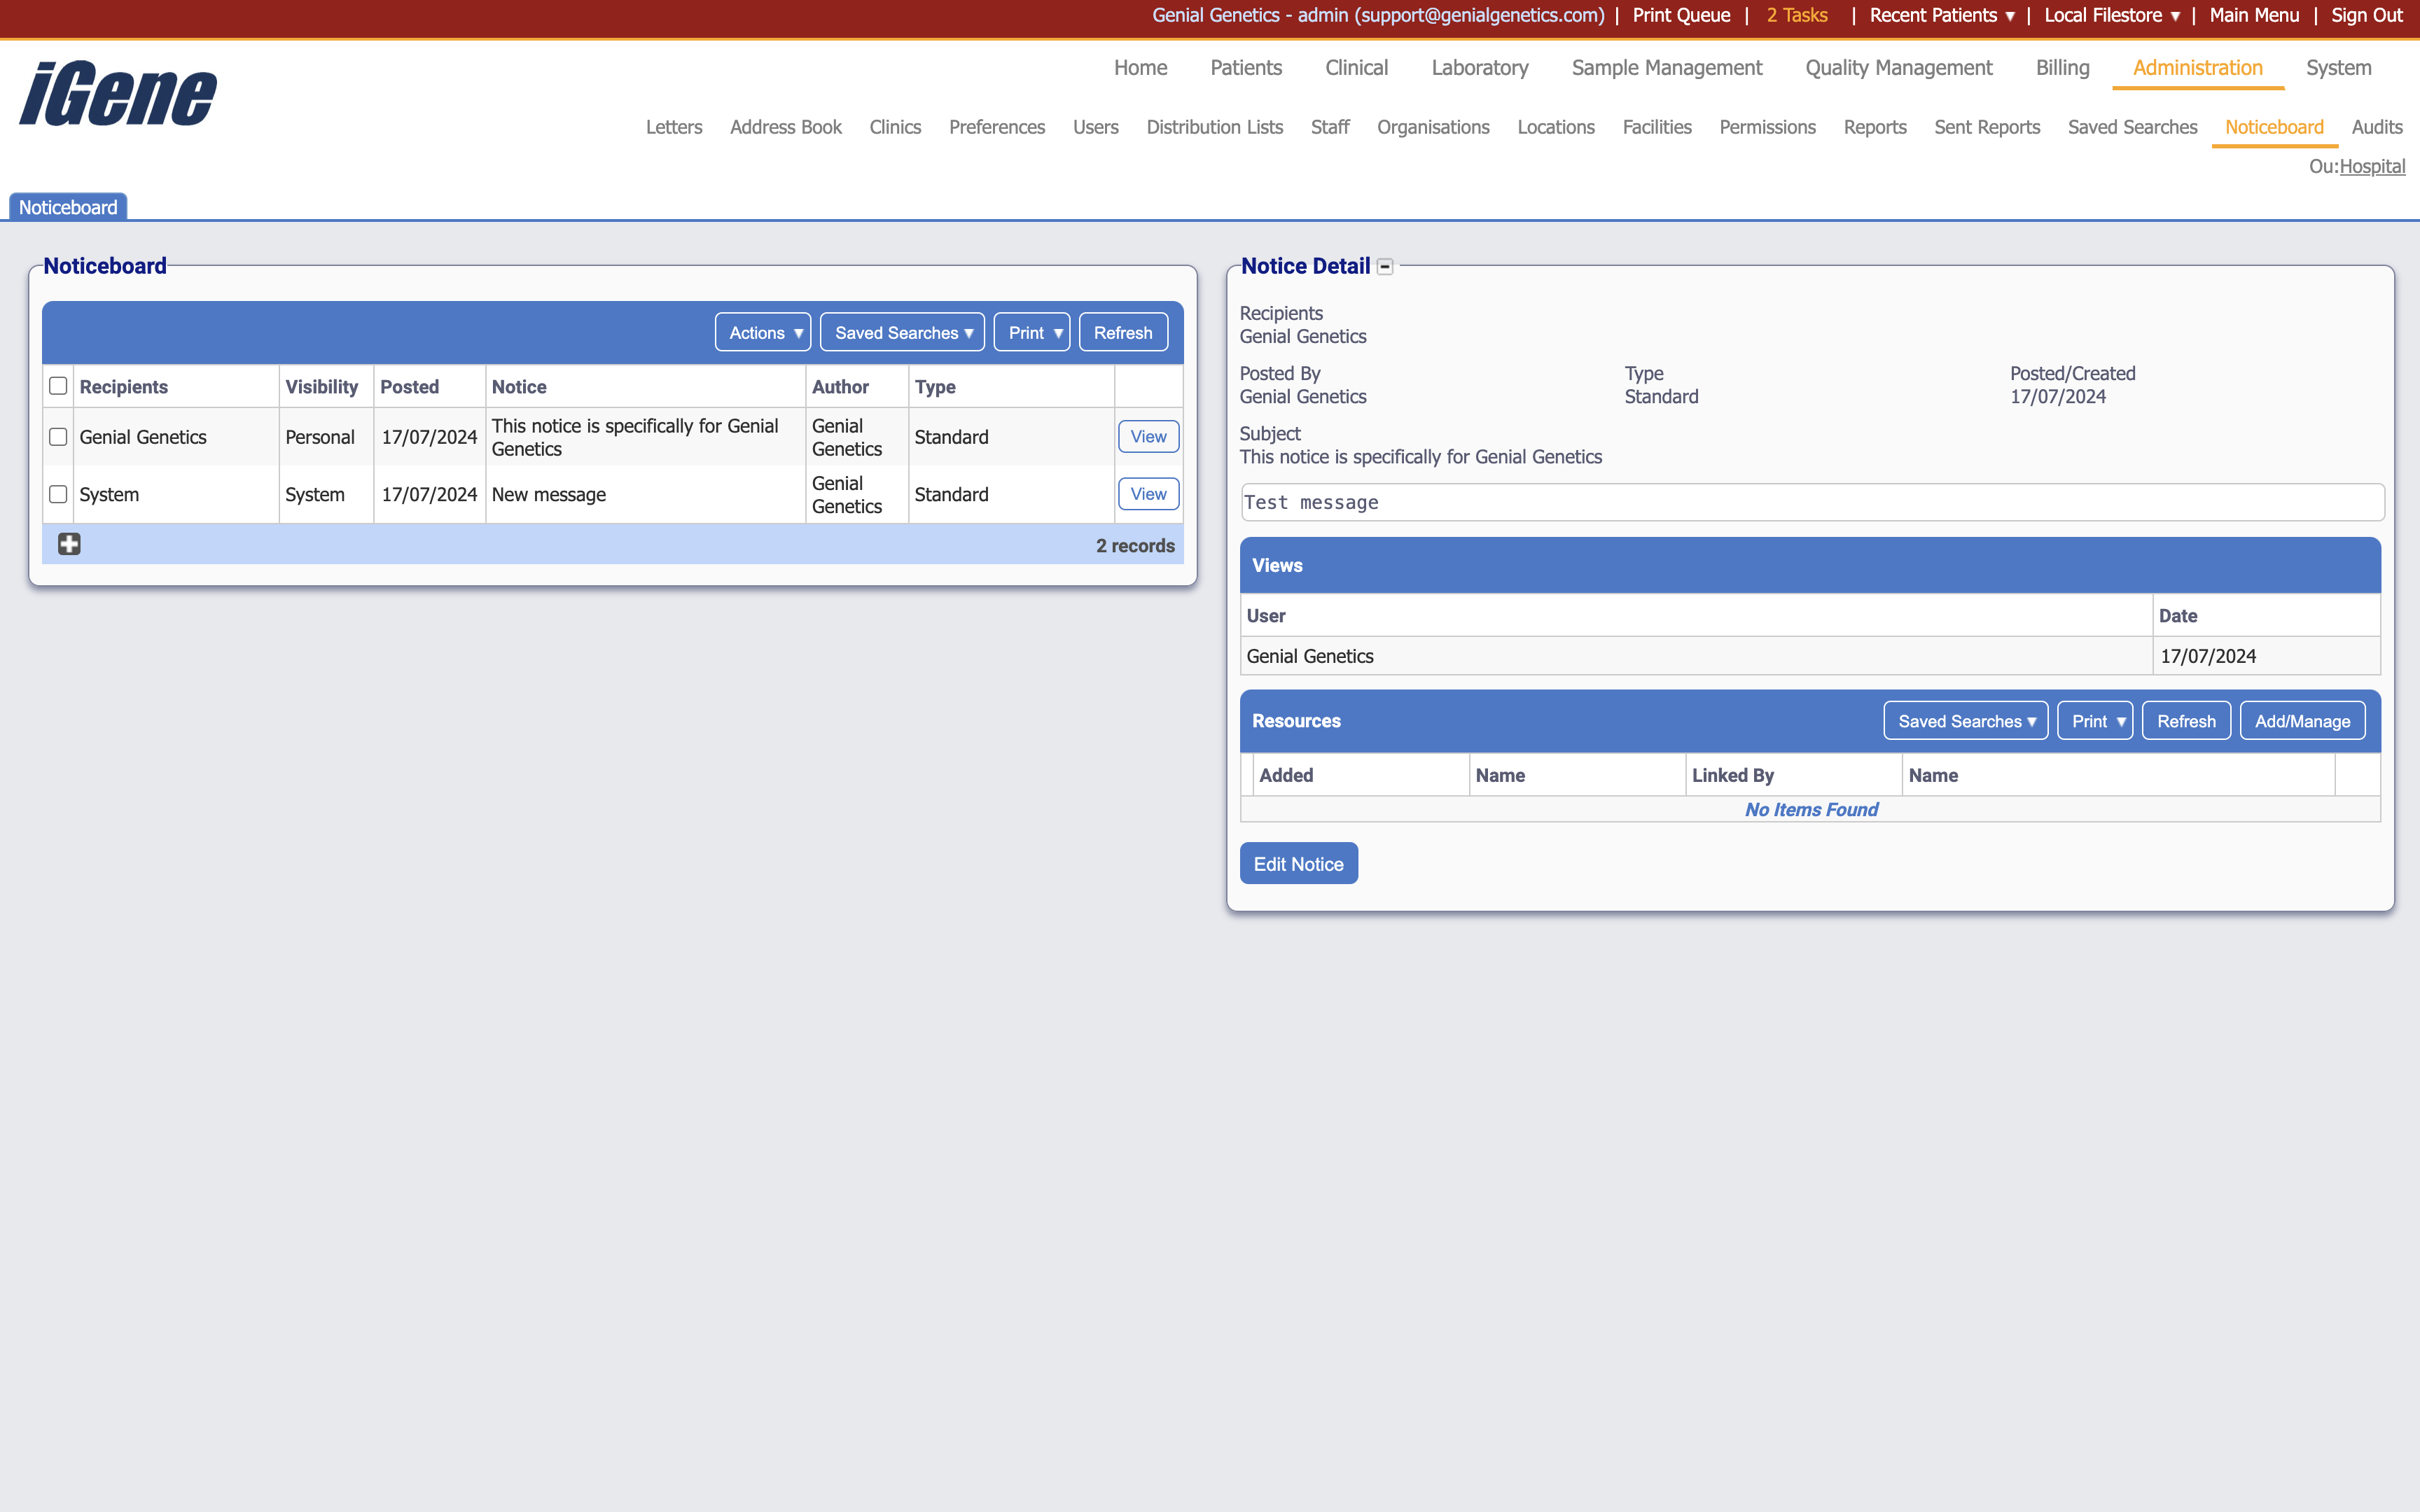Screen dimensions: 2420x1512
Task: Open the 2 Tasks link
Action: tap(1796, 15)
